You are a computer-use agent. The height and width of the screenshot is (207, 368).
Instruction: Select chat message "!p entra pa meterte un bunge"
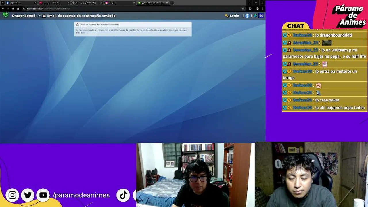pos(320,74)
